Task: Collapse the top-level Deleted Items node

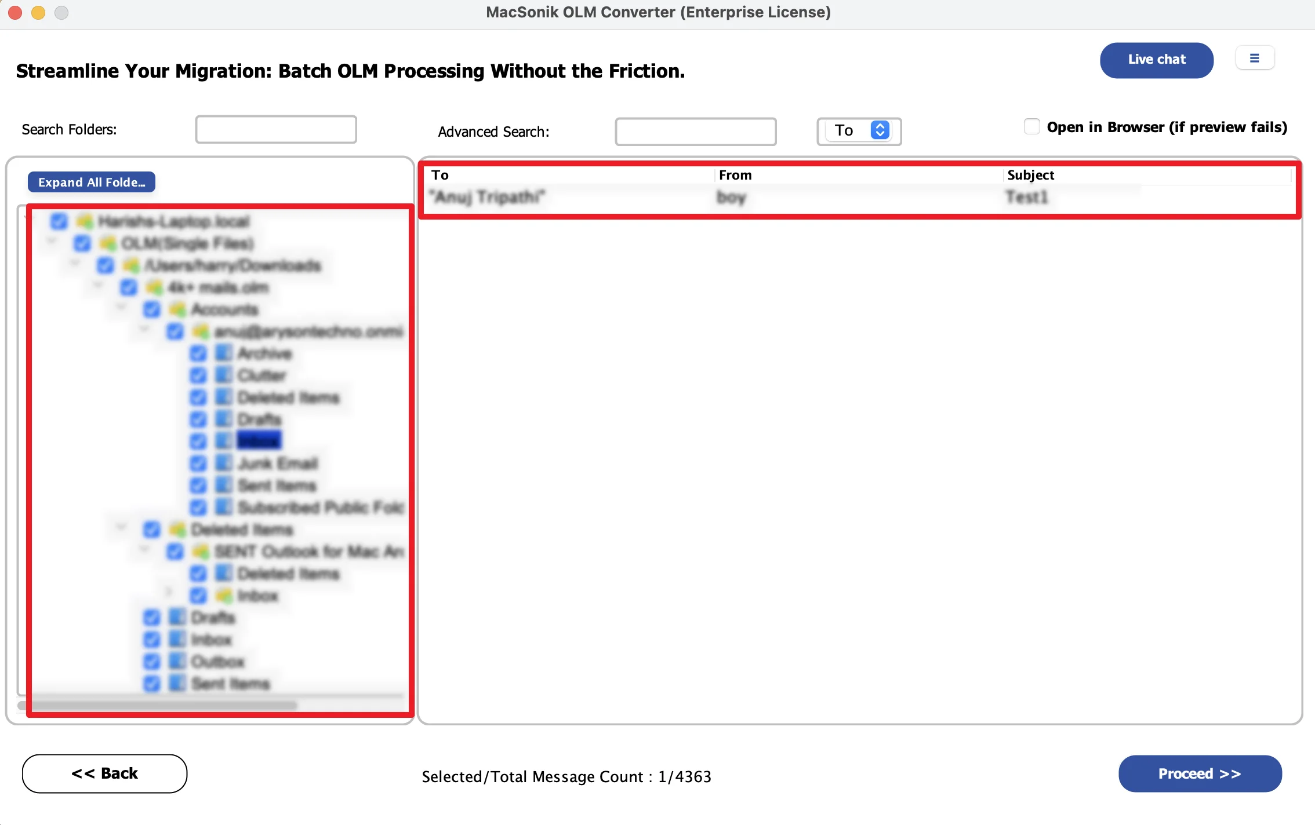Action: pos(122,526)
